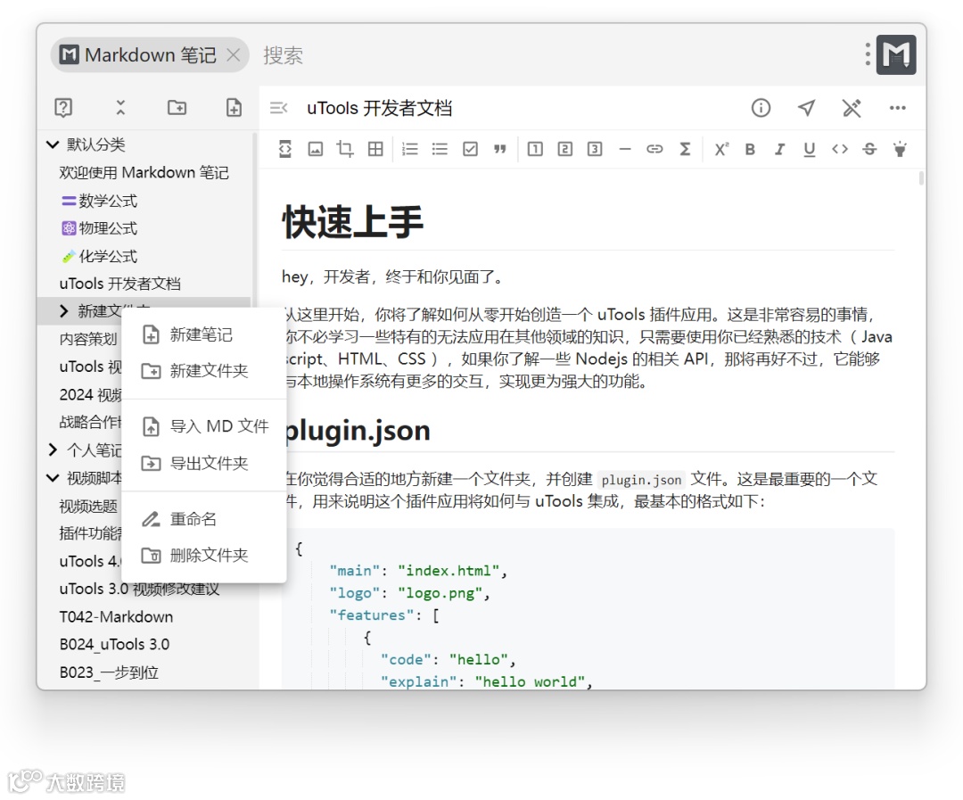Insert a math formula sigma icon
This screenshot has width=963, height=800.
686,149
